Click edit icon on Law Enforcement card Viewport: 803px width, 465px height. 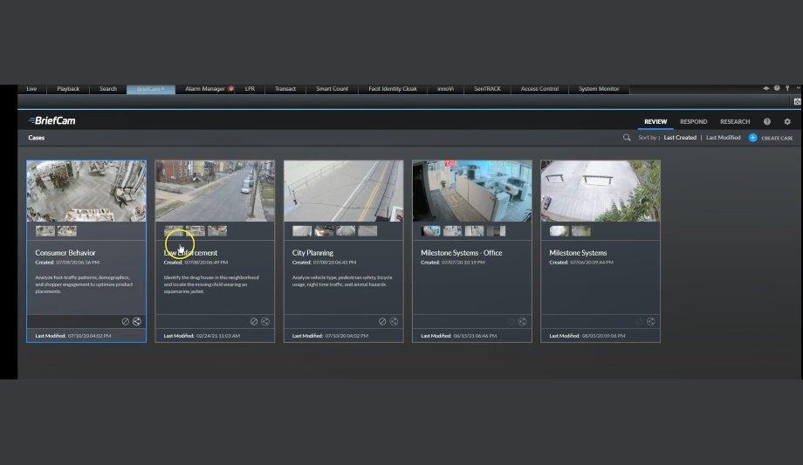pyautogui.click(x=253, y=322)
